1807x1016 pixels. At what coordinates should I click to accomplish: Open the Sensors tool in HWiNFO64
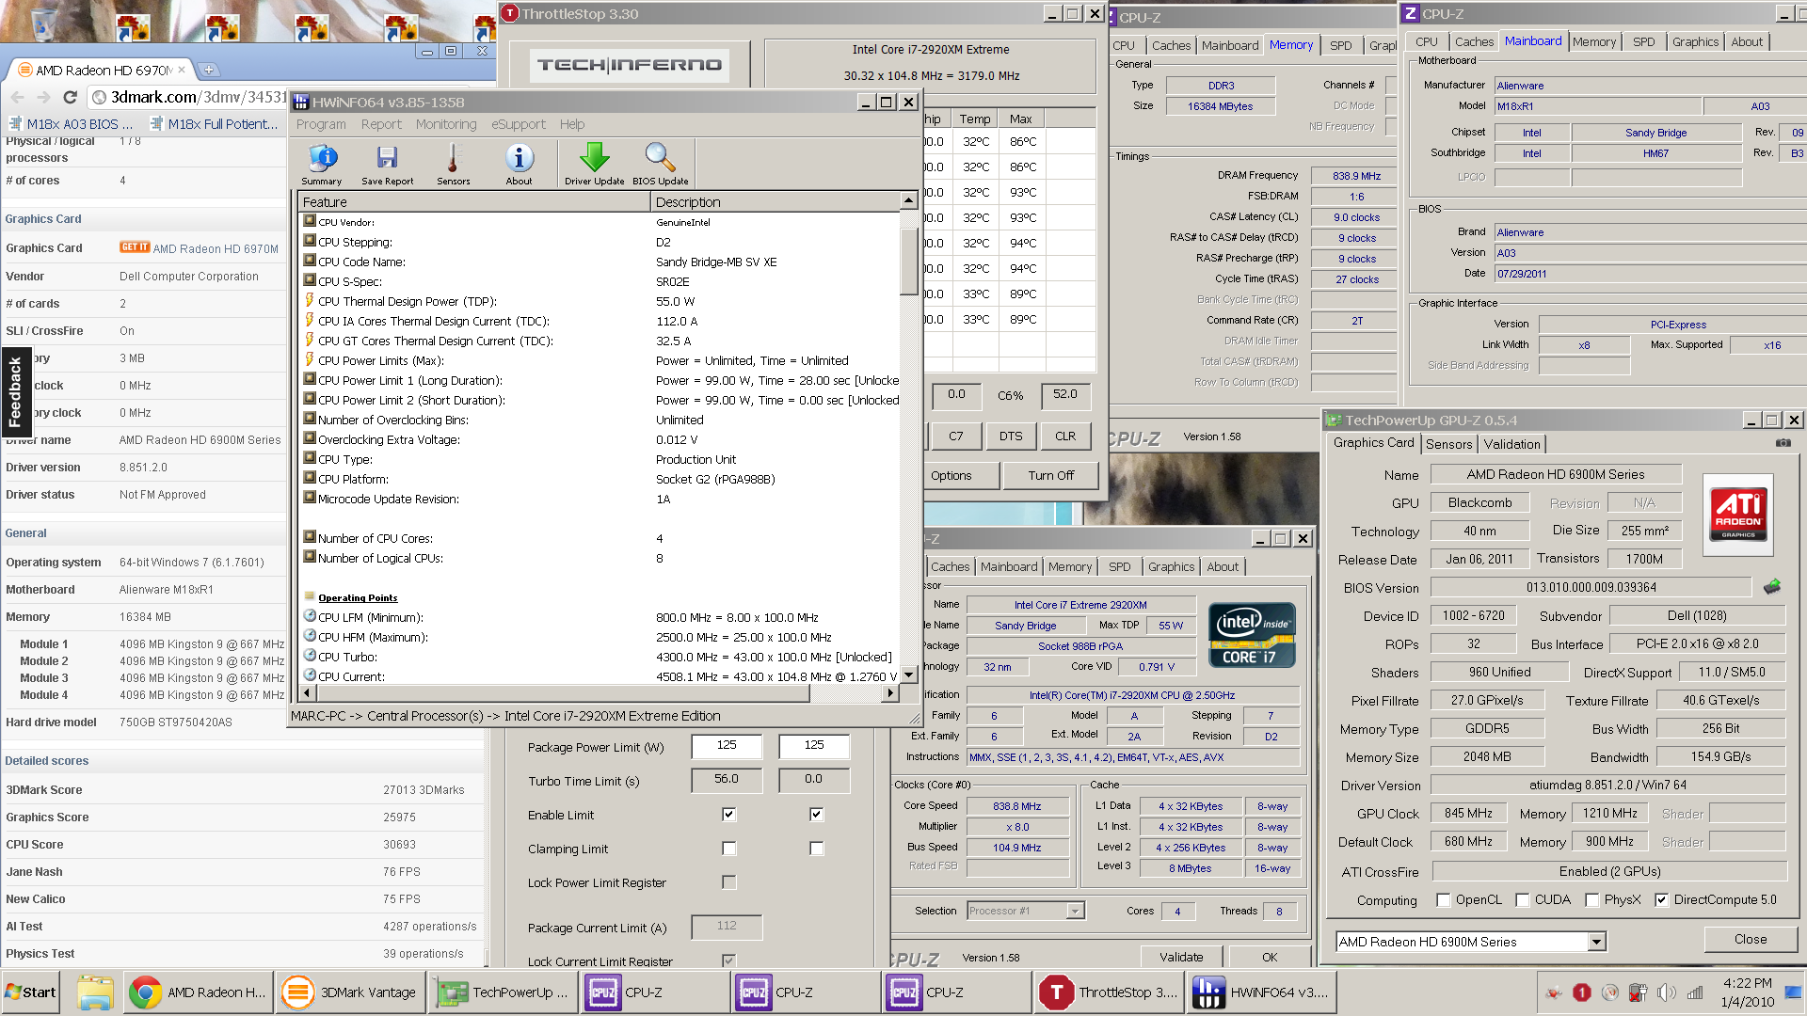(x=453, y=164)
